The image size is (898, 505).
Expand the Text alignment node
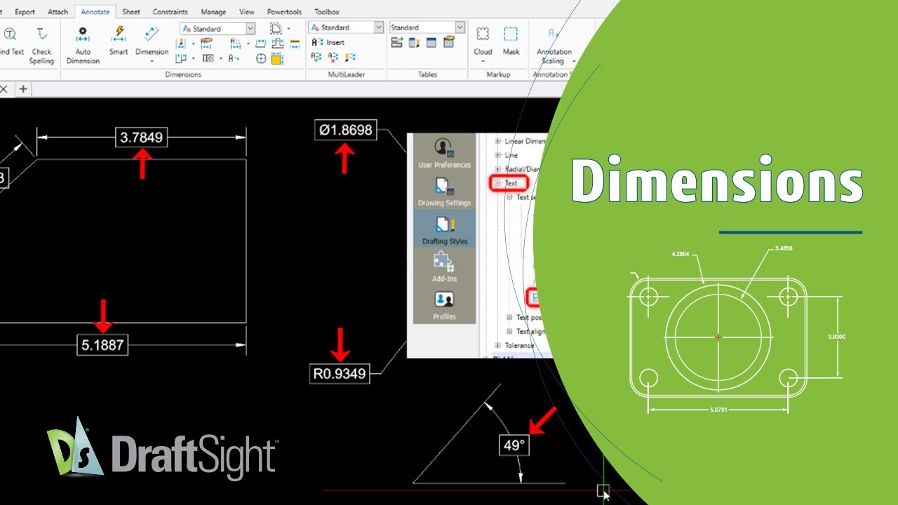[x=510, y=331]
